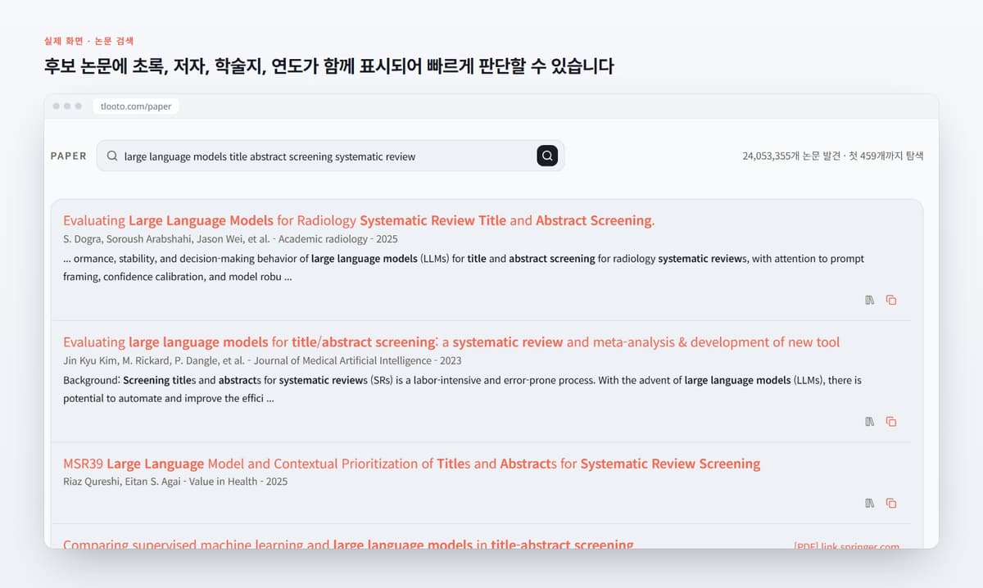This screenshot has width=983, height=588.
Task: Click the tlooto.com/paper address bar
Action: coord(136,106)
